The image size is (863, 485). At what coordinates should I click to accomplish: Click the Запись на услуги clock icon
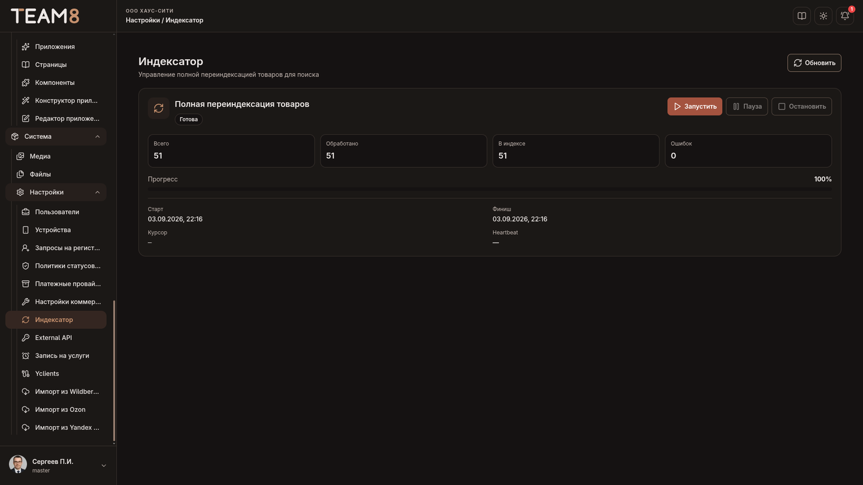[x=26, y=356]
